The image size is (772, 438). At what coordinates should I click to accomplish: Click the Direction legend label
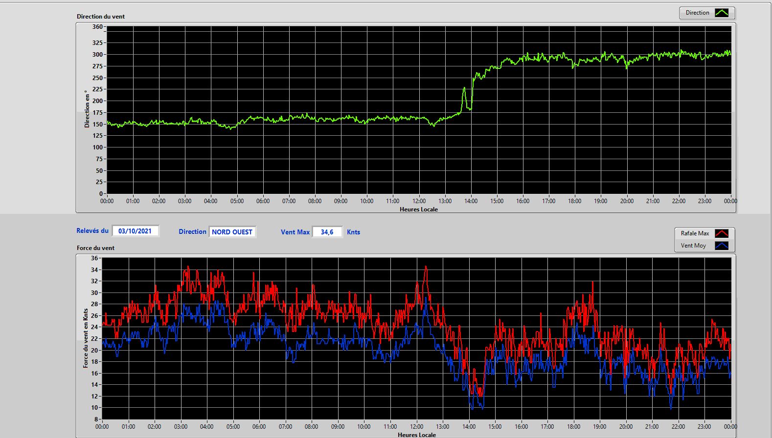point(697,13)
